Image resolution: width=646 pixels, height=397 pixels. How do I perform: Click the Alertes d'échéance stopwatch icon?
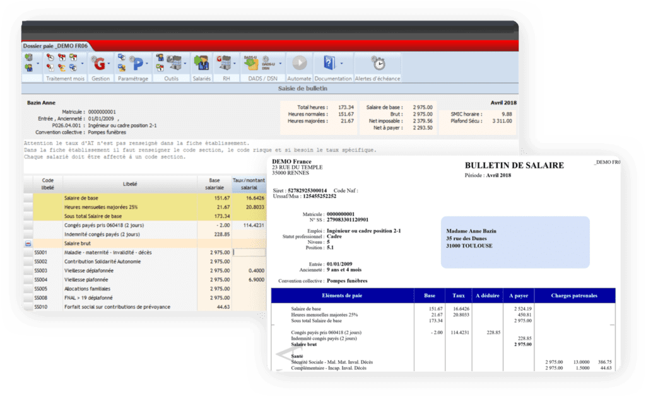378,63
